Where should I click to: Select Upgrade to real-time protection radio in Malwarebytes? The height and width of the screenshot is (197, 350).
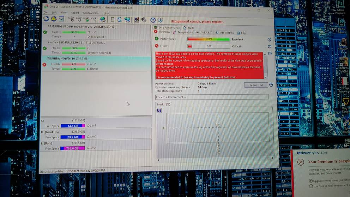point(311,181)
